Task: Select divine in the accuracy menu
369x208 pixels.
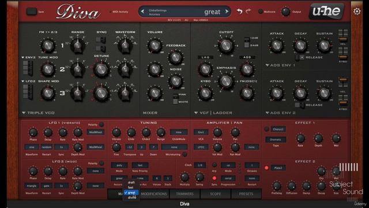Action: pos(132,198)
